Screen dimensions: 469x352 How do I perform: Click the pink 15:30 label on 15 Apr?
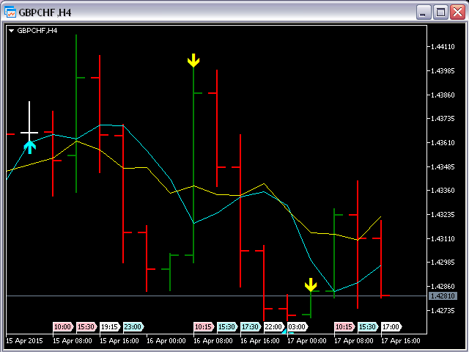point(86,326)
